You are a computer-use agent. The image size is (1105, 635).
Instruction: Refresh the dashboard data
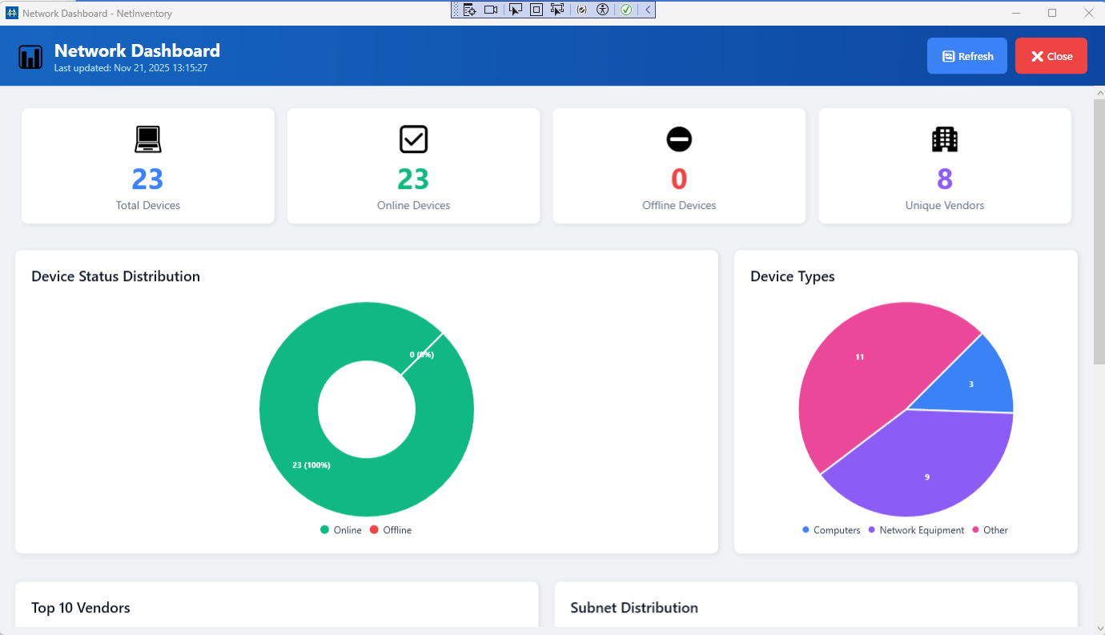point(967,56)
